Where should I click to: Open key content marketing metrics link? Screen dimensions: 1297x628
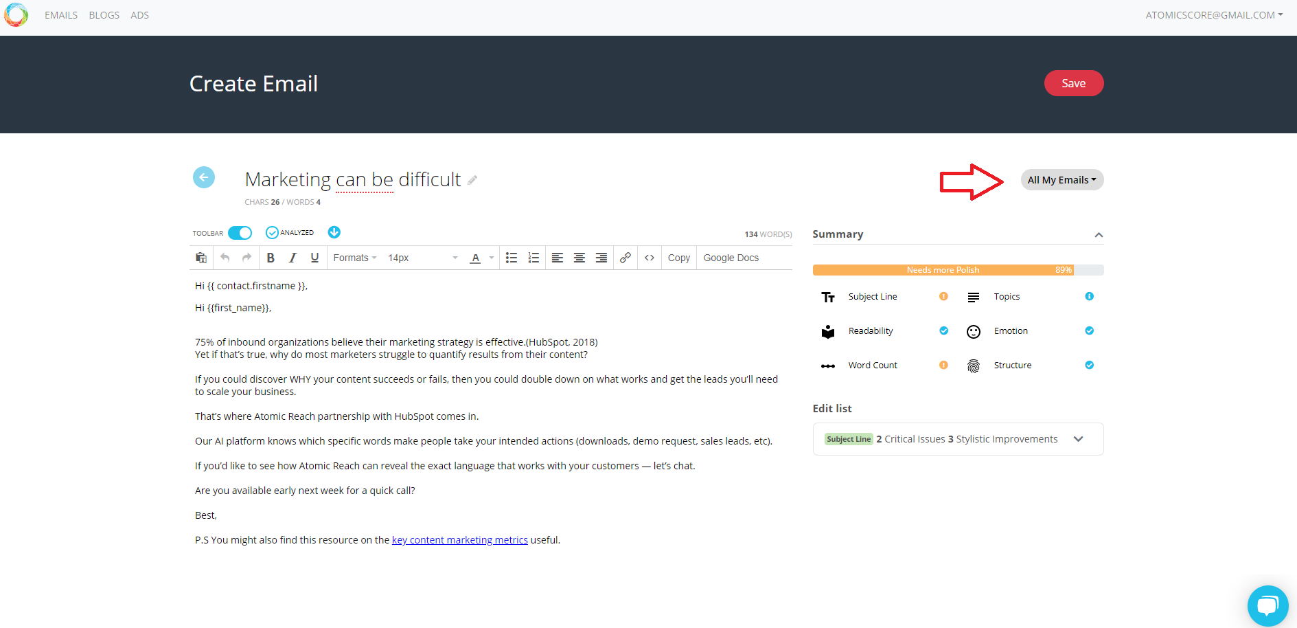pyautogui.click(x=459, y=540)
